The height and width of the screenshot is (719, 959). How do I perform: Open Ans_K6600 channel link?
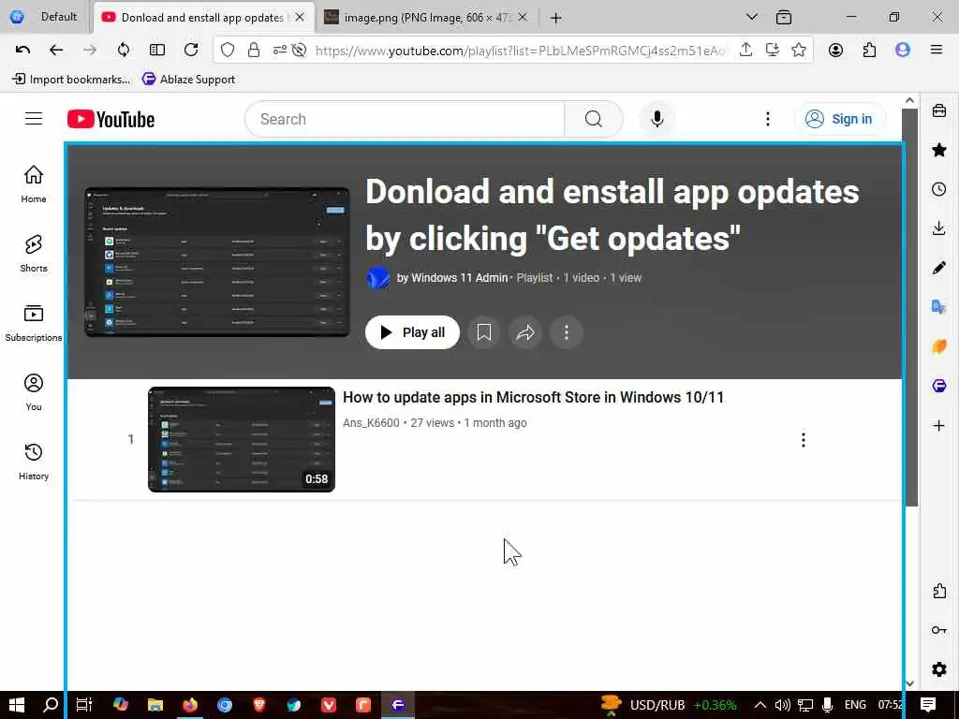tap(371, 423)
